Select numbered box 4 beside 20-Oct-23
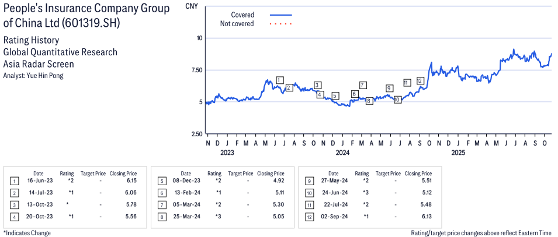The image size is (558, 237). point(15,215)
